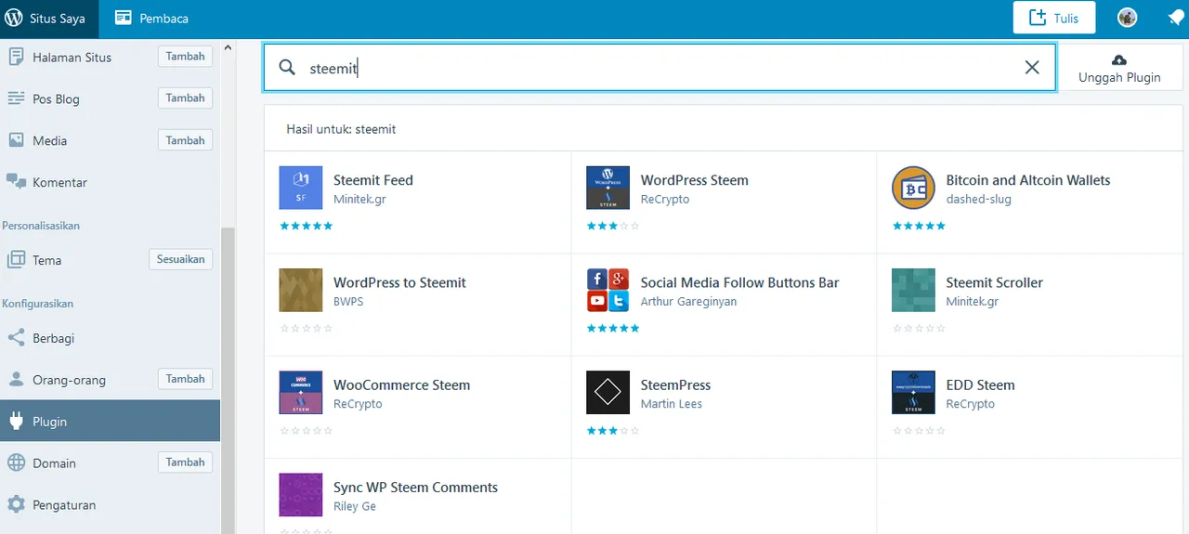
Task: Click the Unggah Plugin upload button
Action: pos(1119,68)
